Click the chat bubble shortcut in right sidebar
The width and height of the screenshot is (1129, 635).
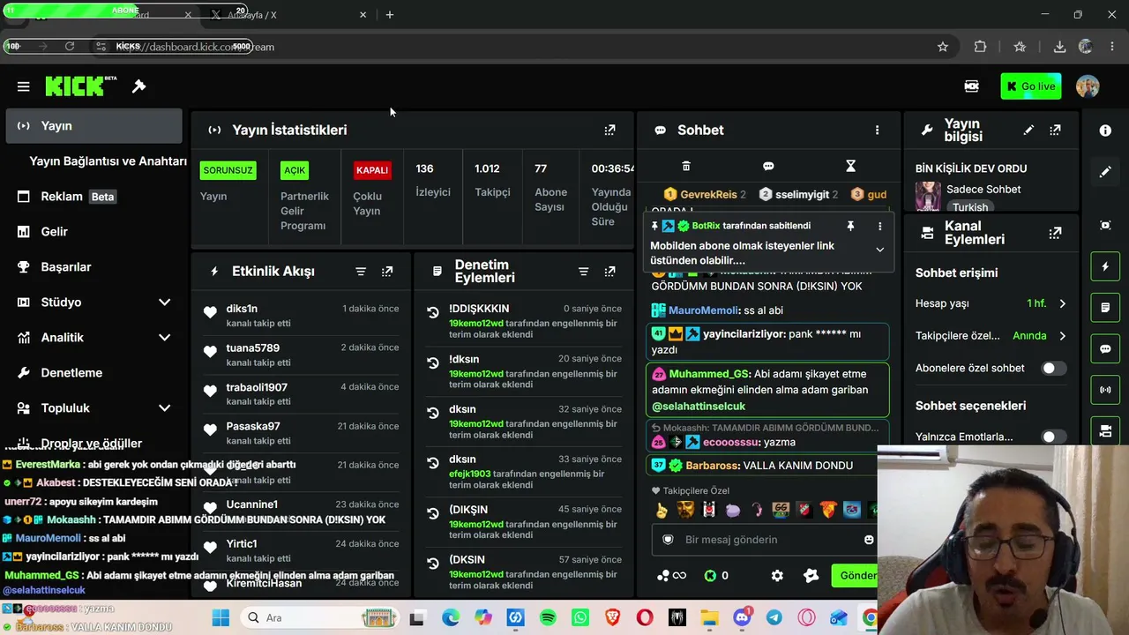click(1105, 349)
